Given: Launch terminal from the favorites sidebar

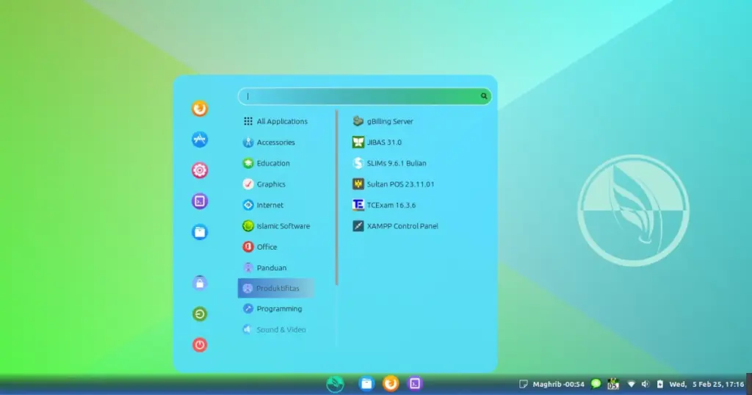Looking at the screenshot, I should pyautogui.click(x=200, y=201).
